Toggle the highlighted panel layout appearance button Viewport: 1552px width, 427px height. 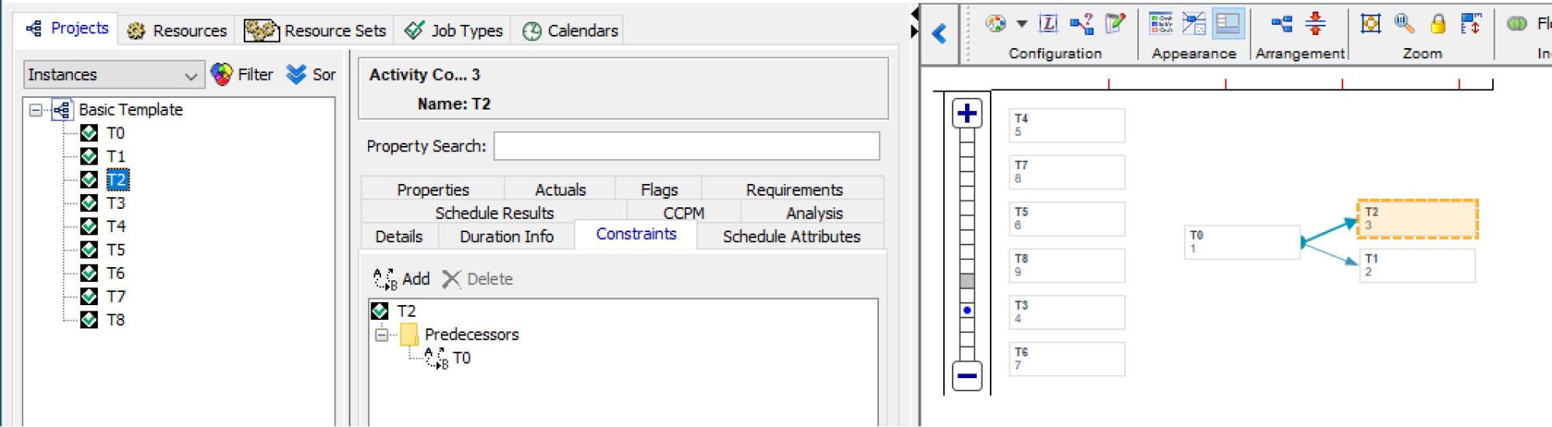(x=1227, y=23)
